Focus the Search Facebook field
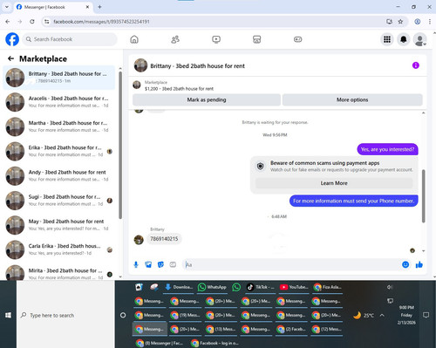Screen dimensions: 436x348 pyautogui.click(x=70, y=39)
